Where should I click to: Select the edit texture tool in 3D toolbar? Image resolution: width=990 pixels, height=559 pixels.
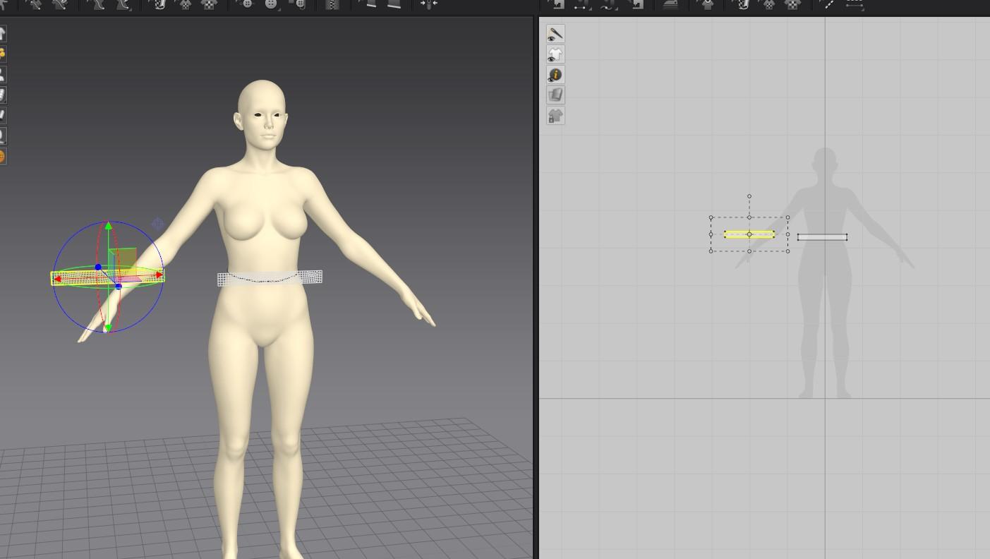click(159, 4)
